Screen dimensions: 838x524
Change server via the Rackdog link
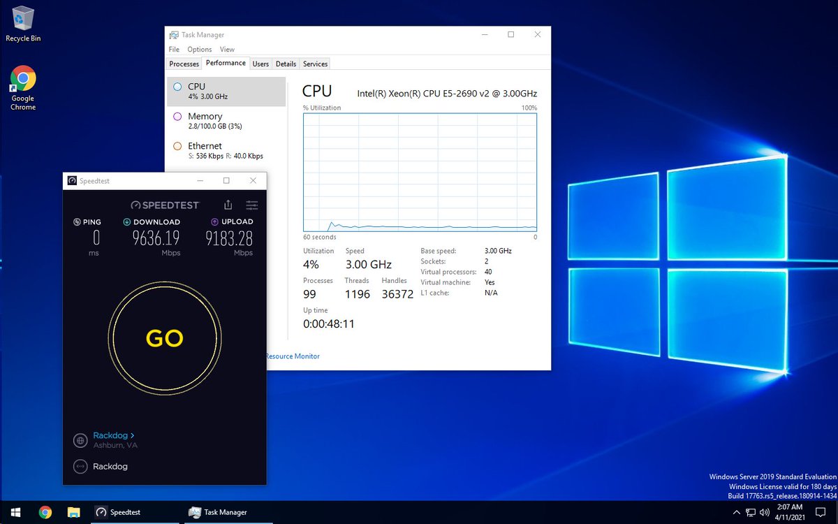point(114,435)
